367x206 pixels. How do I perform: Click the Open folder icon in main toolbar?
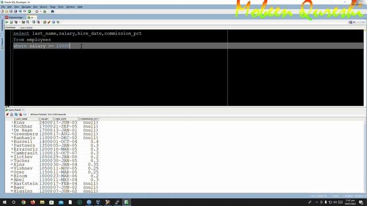tap(6, 11)
